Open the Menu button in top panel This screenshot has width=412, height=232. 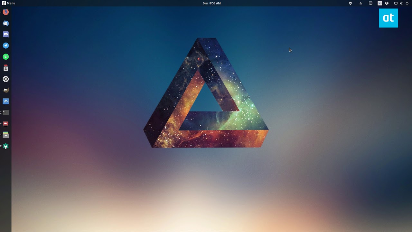(9, 3)
